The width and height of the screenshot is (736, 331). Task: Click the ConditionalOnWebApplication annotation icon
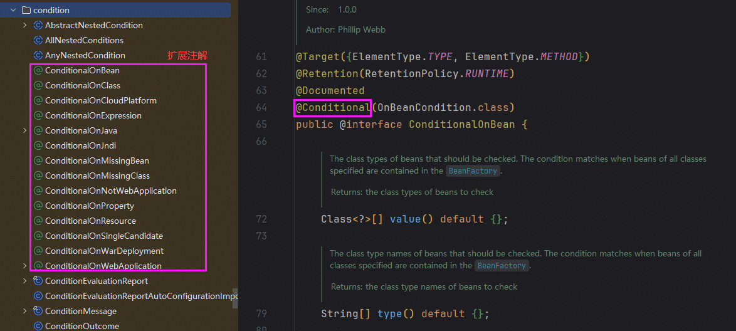click(38, 266)
